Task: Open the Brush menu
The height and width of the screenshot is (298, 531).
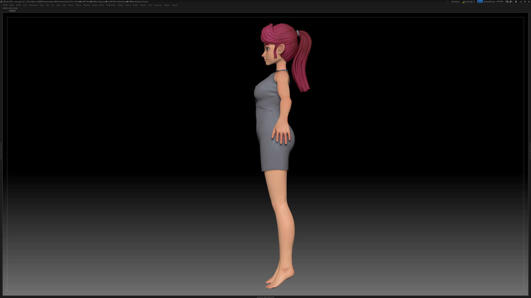Action: pos(19,5)
